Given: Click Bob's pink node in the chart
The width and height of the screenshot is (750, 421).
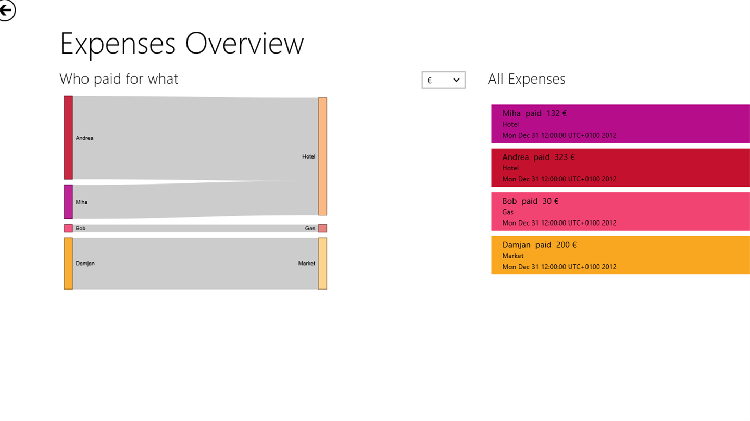Looking at the screenshot, I should [68, 228].
